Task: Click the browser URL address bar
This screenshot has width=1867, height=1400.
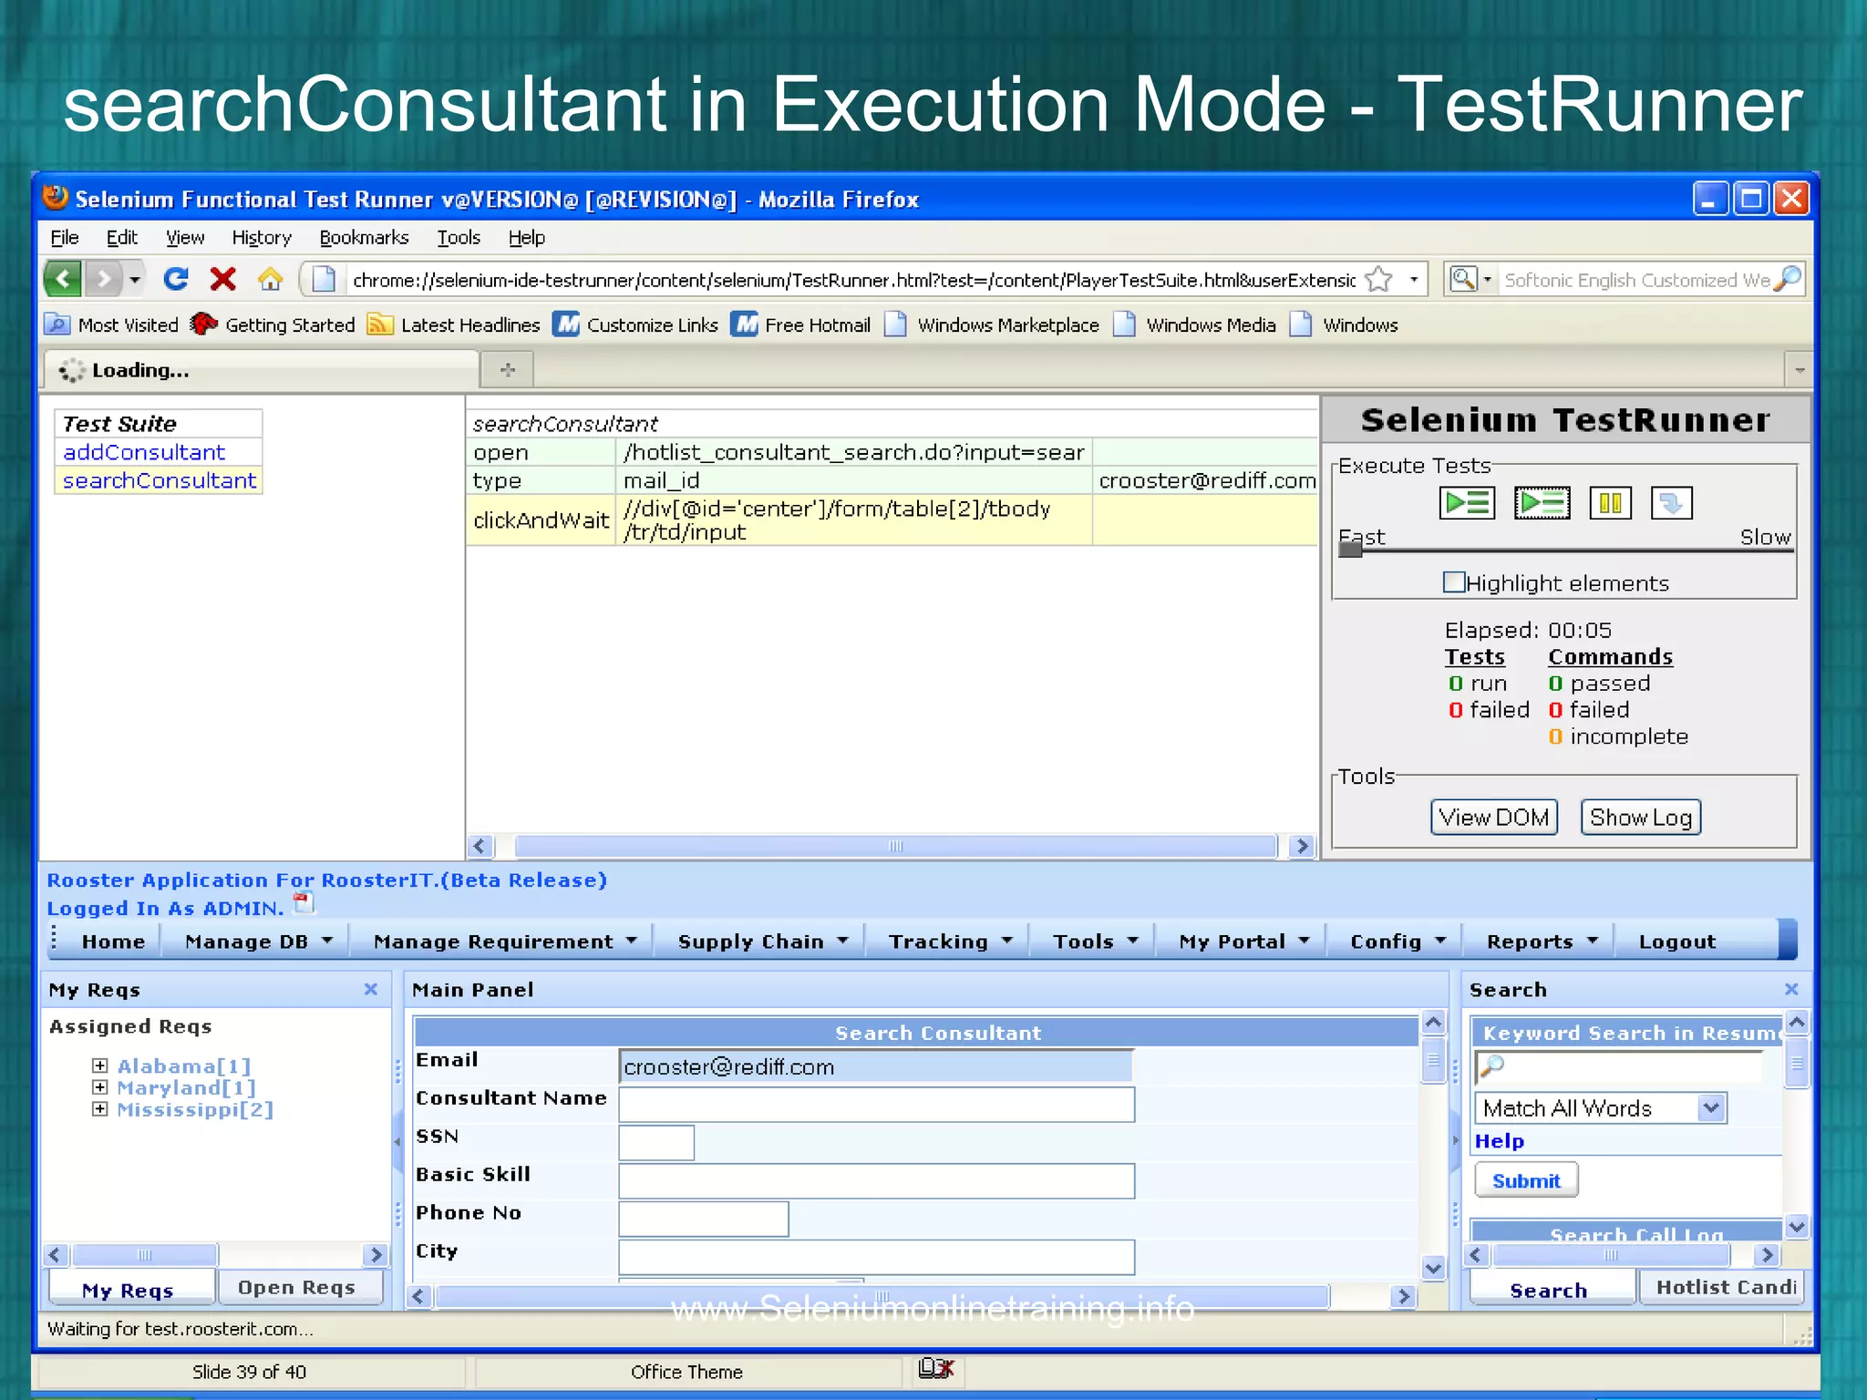Action: (x=852, y=280)
